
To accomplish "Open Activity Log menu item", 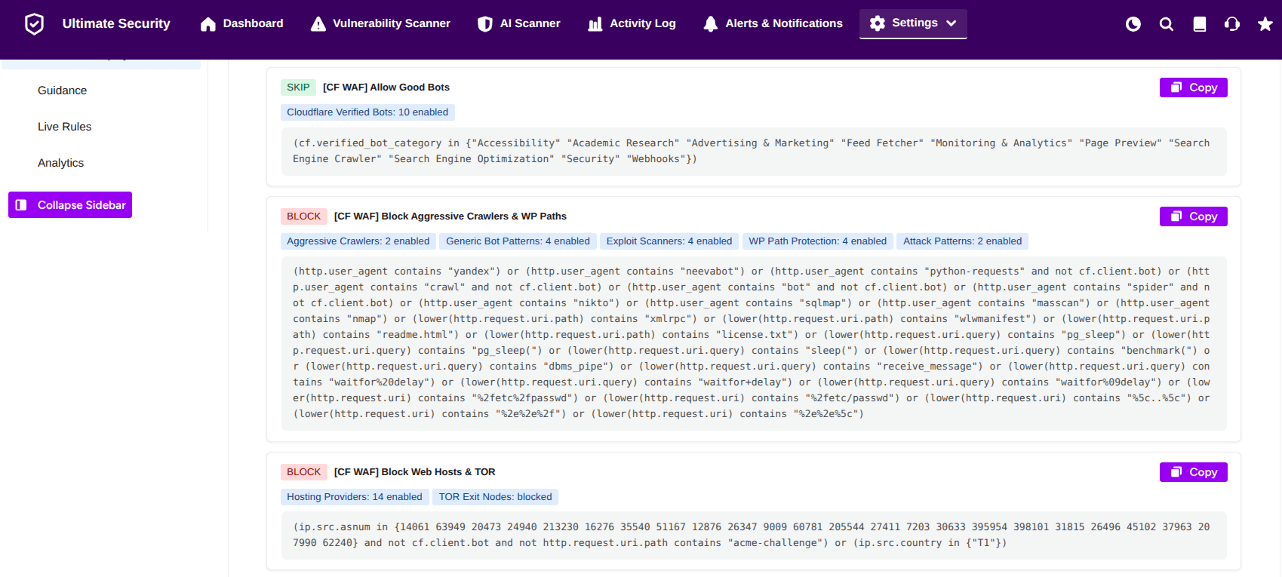I will point(632,23).
